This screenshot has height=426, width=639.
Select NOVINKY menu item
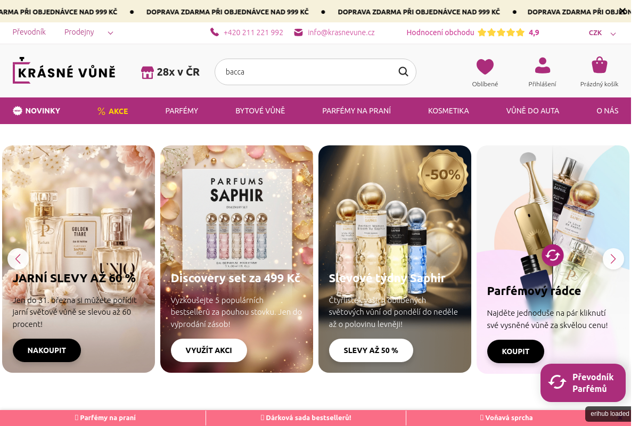[43, 111]
